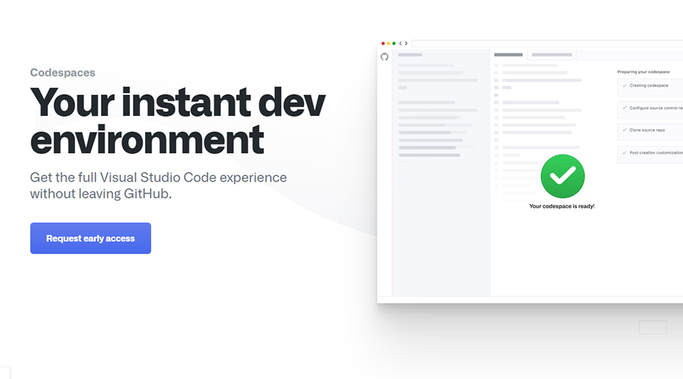Click the Clone source repo step

tap(650, 132)
